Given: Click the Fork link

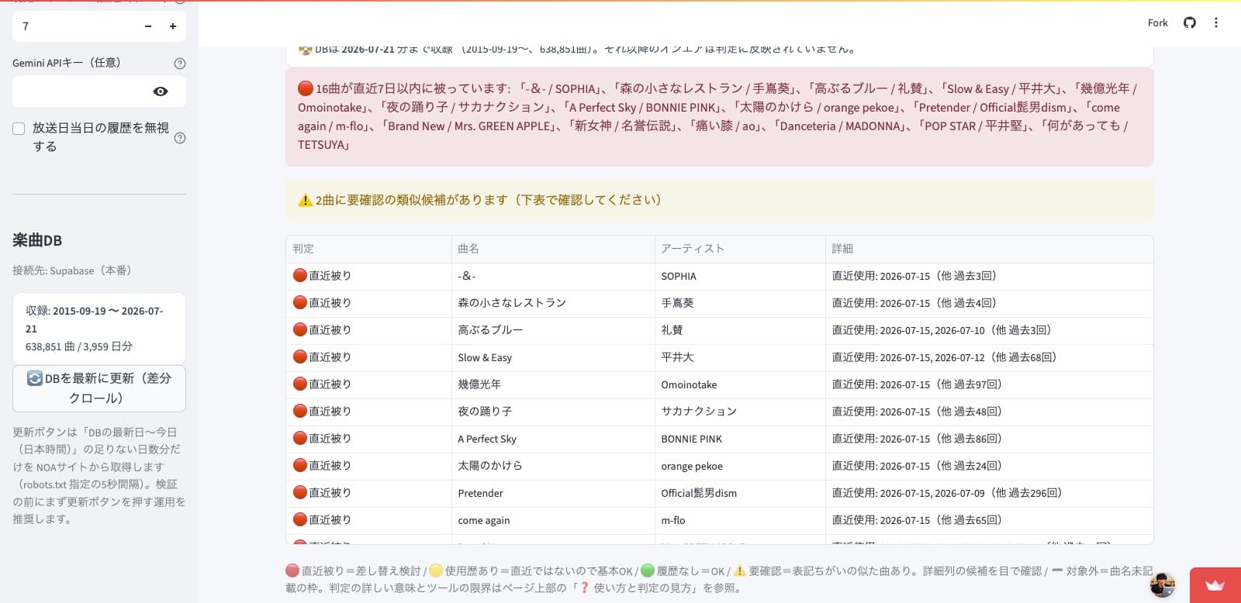Looking at the screenshot, I should (1157, 22).
